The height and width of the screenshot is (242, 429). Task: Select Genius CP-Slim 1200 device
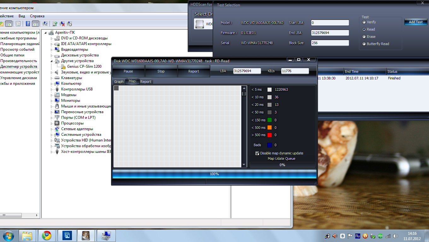pyautogui.click(x=84, y=66)
